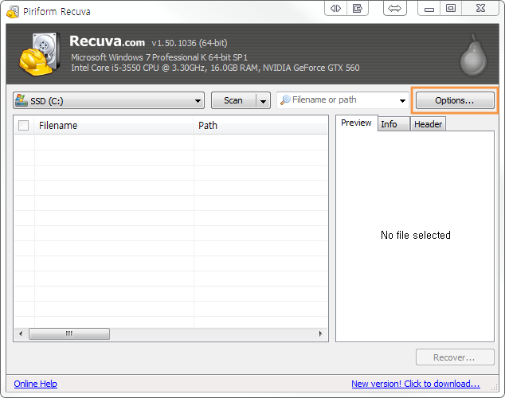Image resolution: width=505 pixels, height=398 pixels.
Task: Click in the Filename or path field
Action: click(x=343, y=100)
